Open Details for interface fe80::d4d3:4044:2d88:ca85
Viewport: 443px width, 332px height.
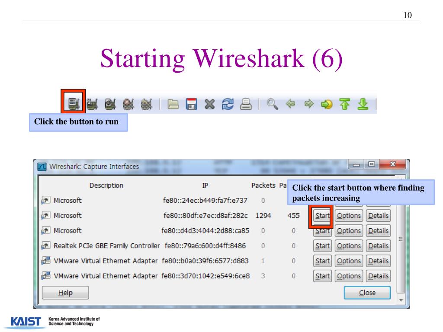click(x=378, y=231)
